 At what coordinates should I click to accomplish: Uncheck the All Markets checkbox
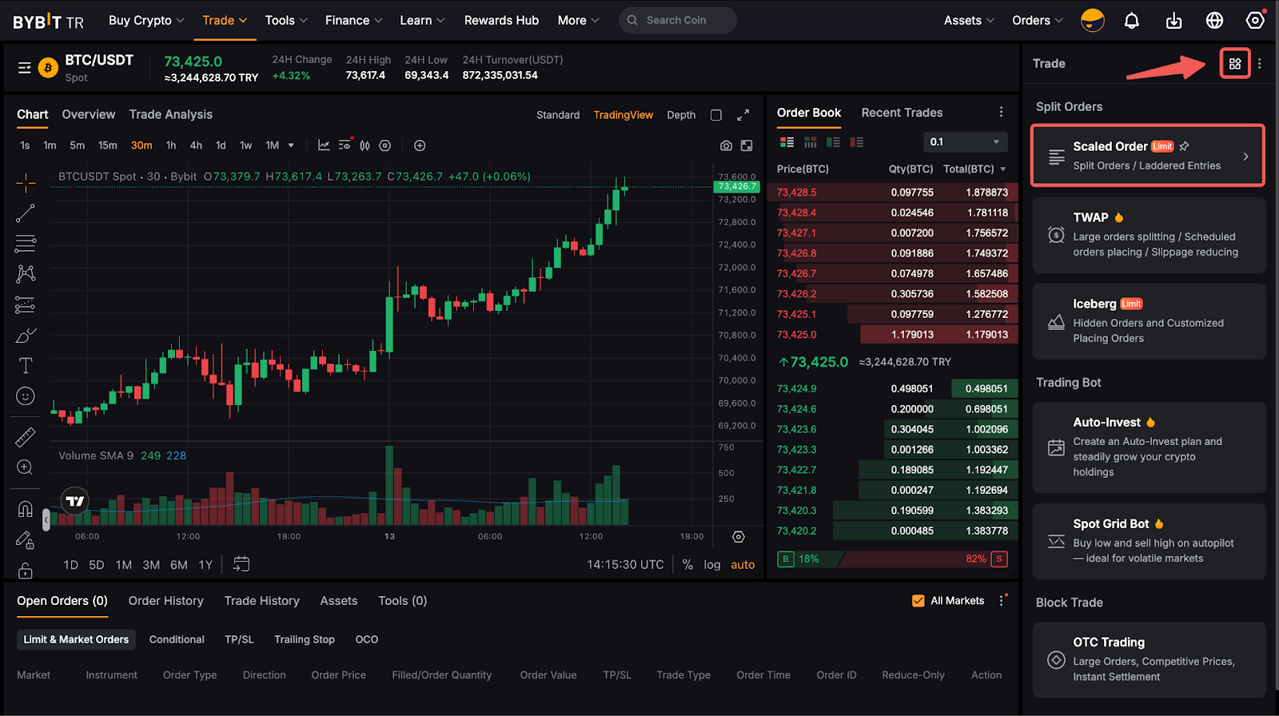pos(918,601)
